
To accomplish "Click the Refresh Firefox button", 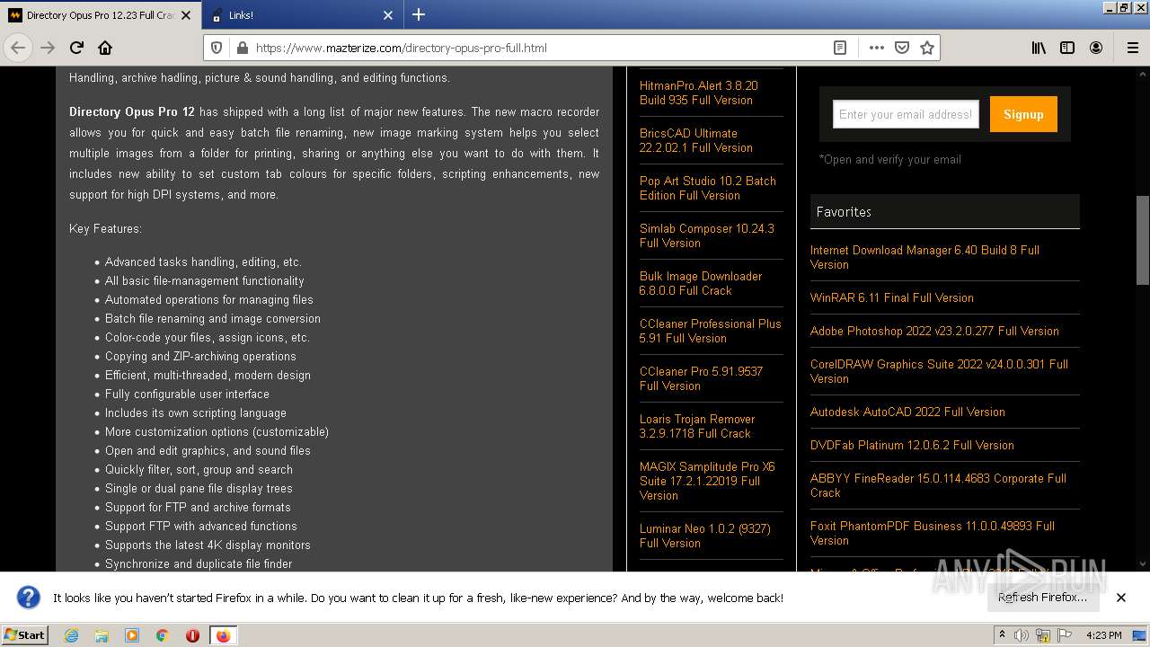I will point(1042,597).
